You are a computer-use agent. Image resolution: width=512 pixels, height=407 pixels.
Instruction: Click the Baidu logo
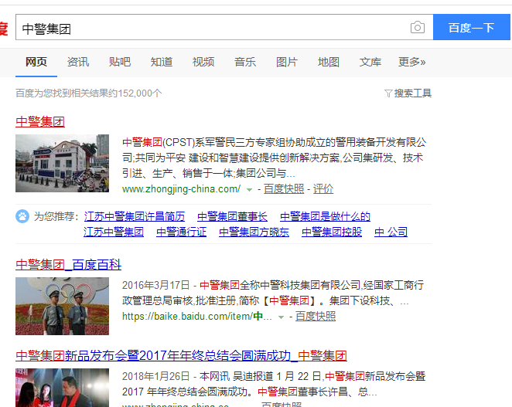[x=3, y=29]
